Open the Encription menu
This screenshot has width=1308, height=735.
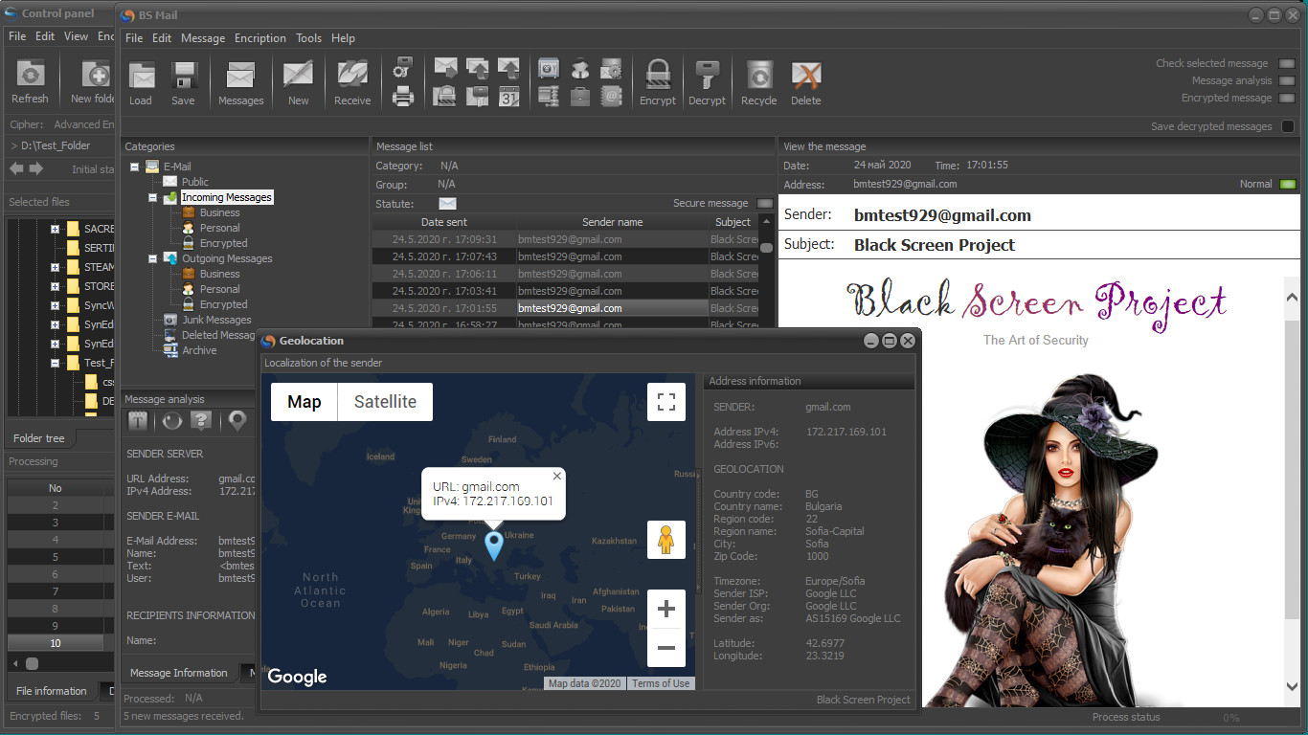[259, 38]
